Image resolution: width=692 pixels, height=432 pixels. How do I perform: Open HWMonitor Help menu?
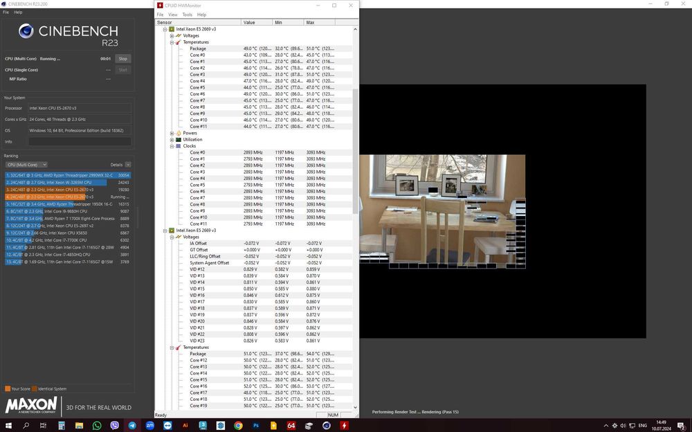[201, 15]
